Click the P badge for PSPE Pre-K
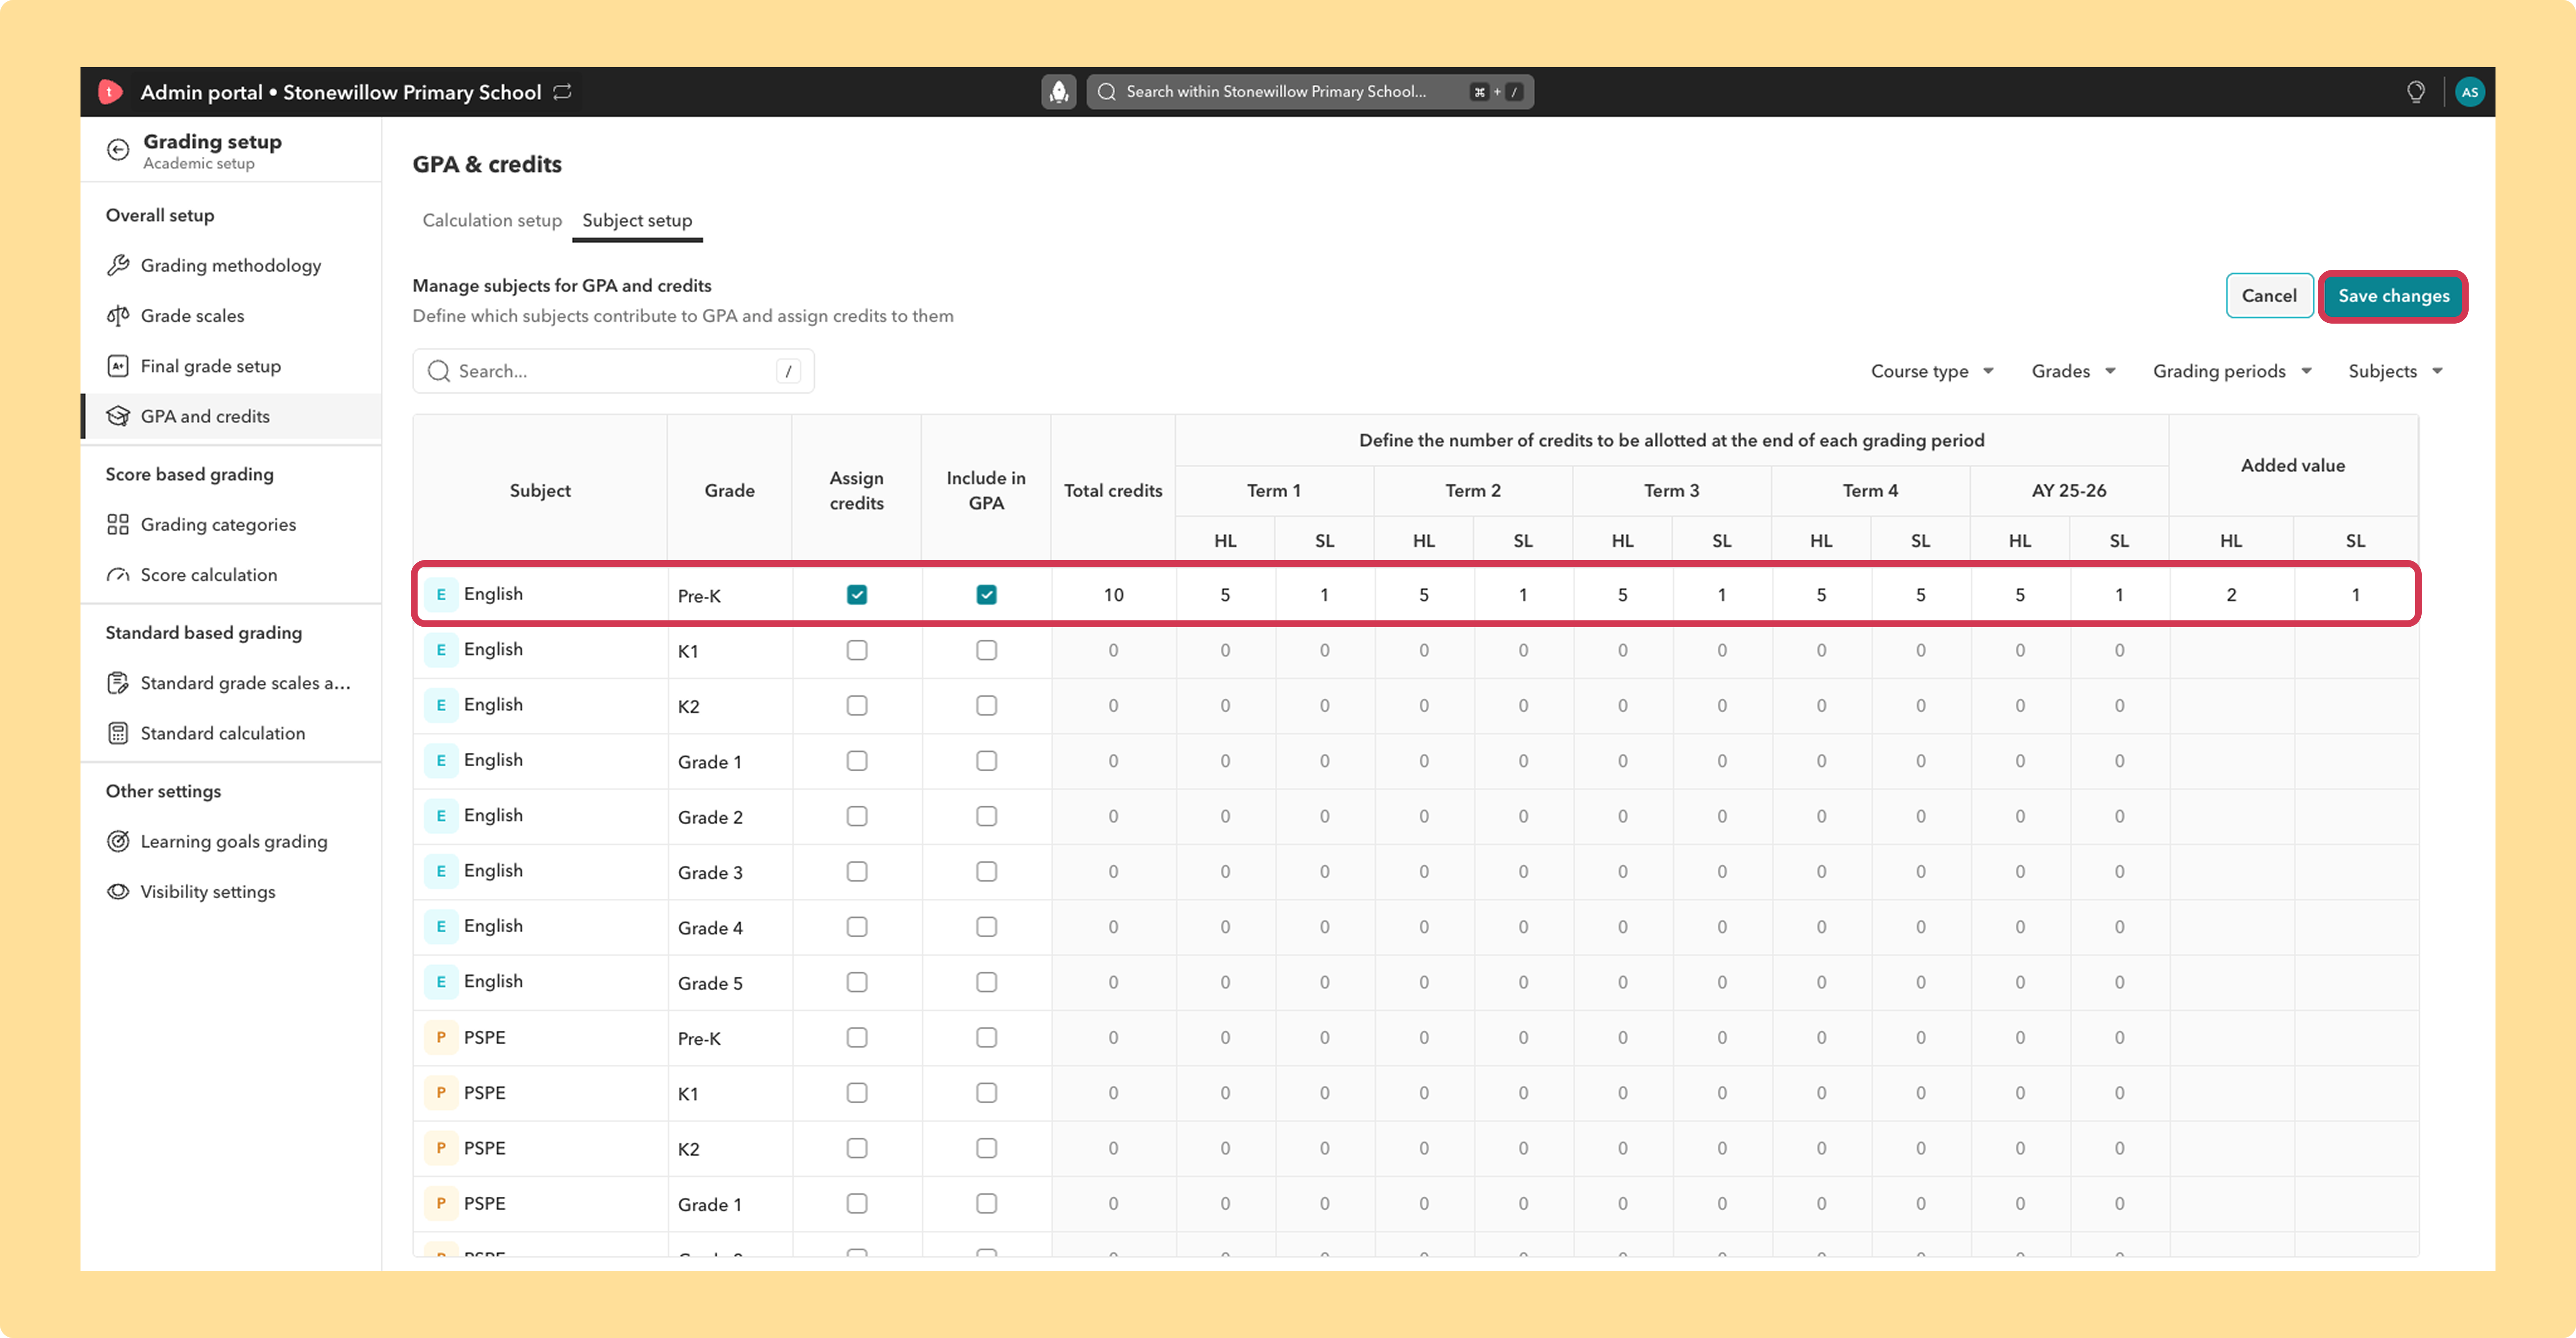Screen dimensions: 2576x1338 tap(441, 1037)
